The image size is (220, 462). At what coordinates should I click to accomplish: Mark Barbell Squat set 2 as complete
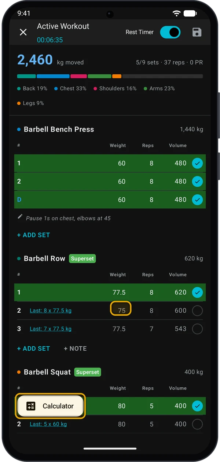197,424
